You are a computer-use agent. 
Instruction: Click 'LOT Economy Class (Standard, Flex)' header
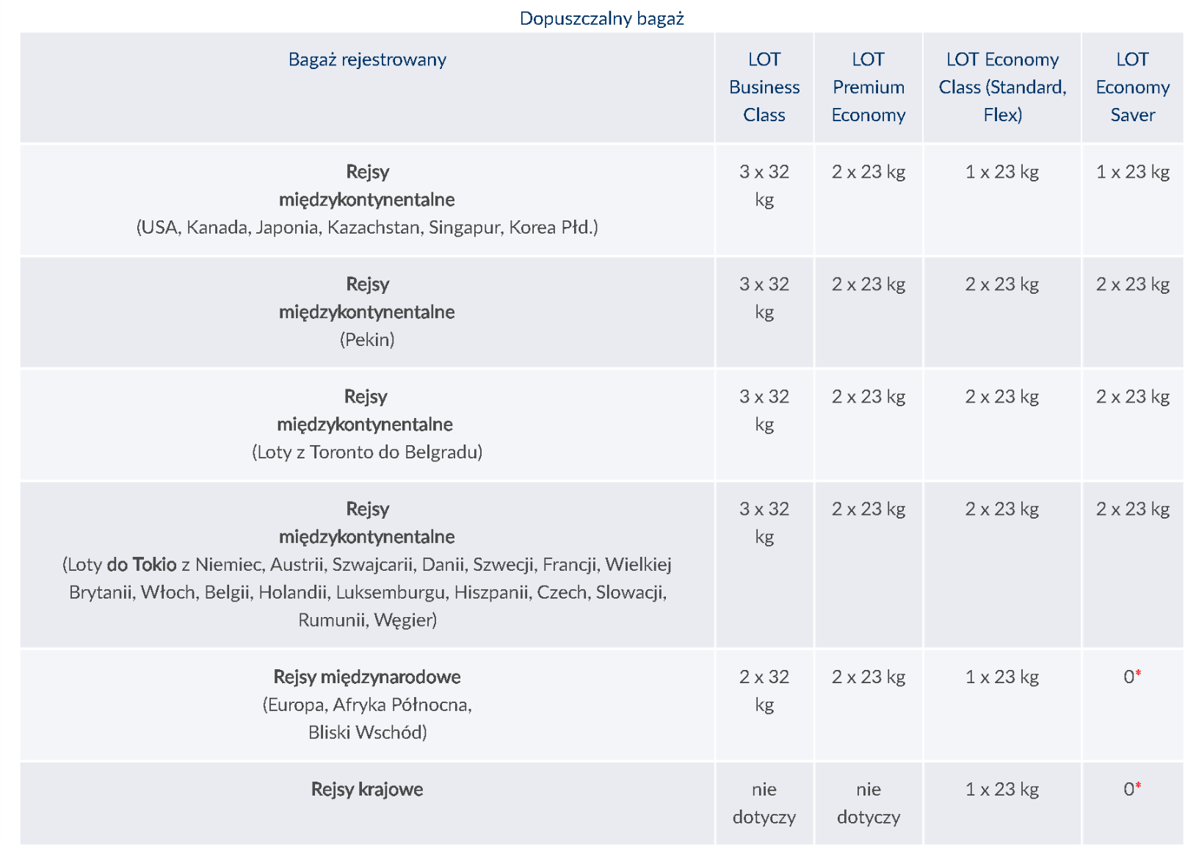[x=1002, y=87]
